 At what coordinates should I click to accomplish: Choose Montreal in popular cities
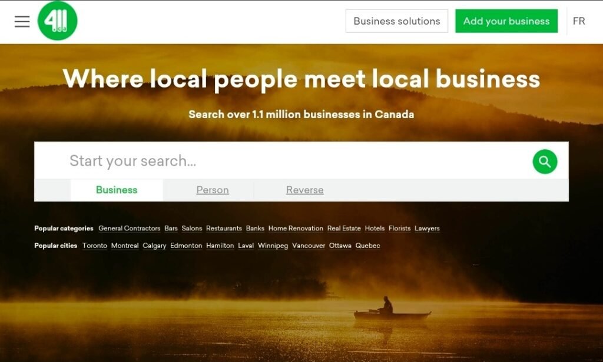(x=125, y=246)
